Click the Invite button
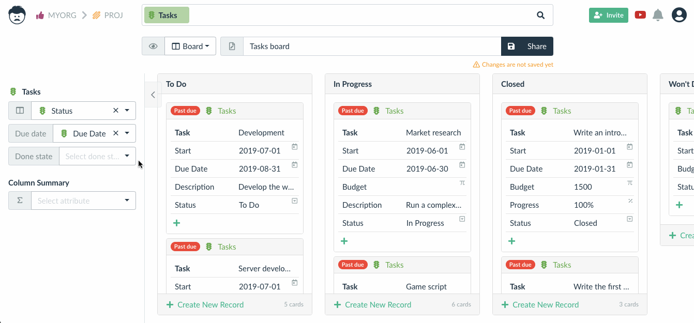The image size is (694, 323). pyautogui.click(x=608, y=15)
